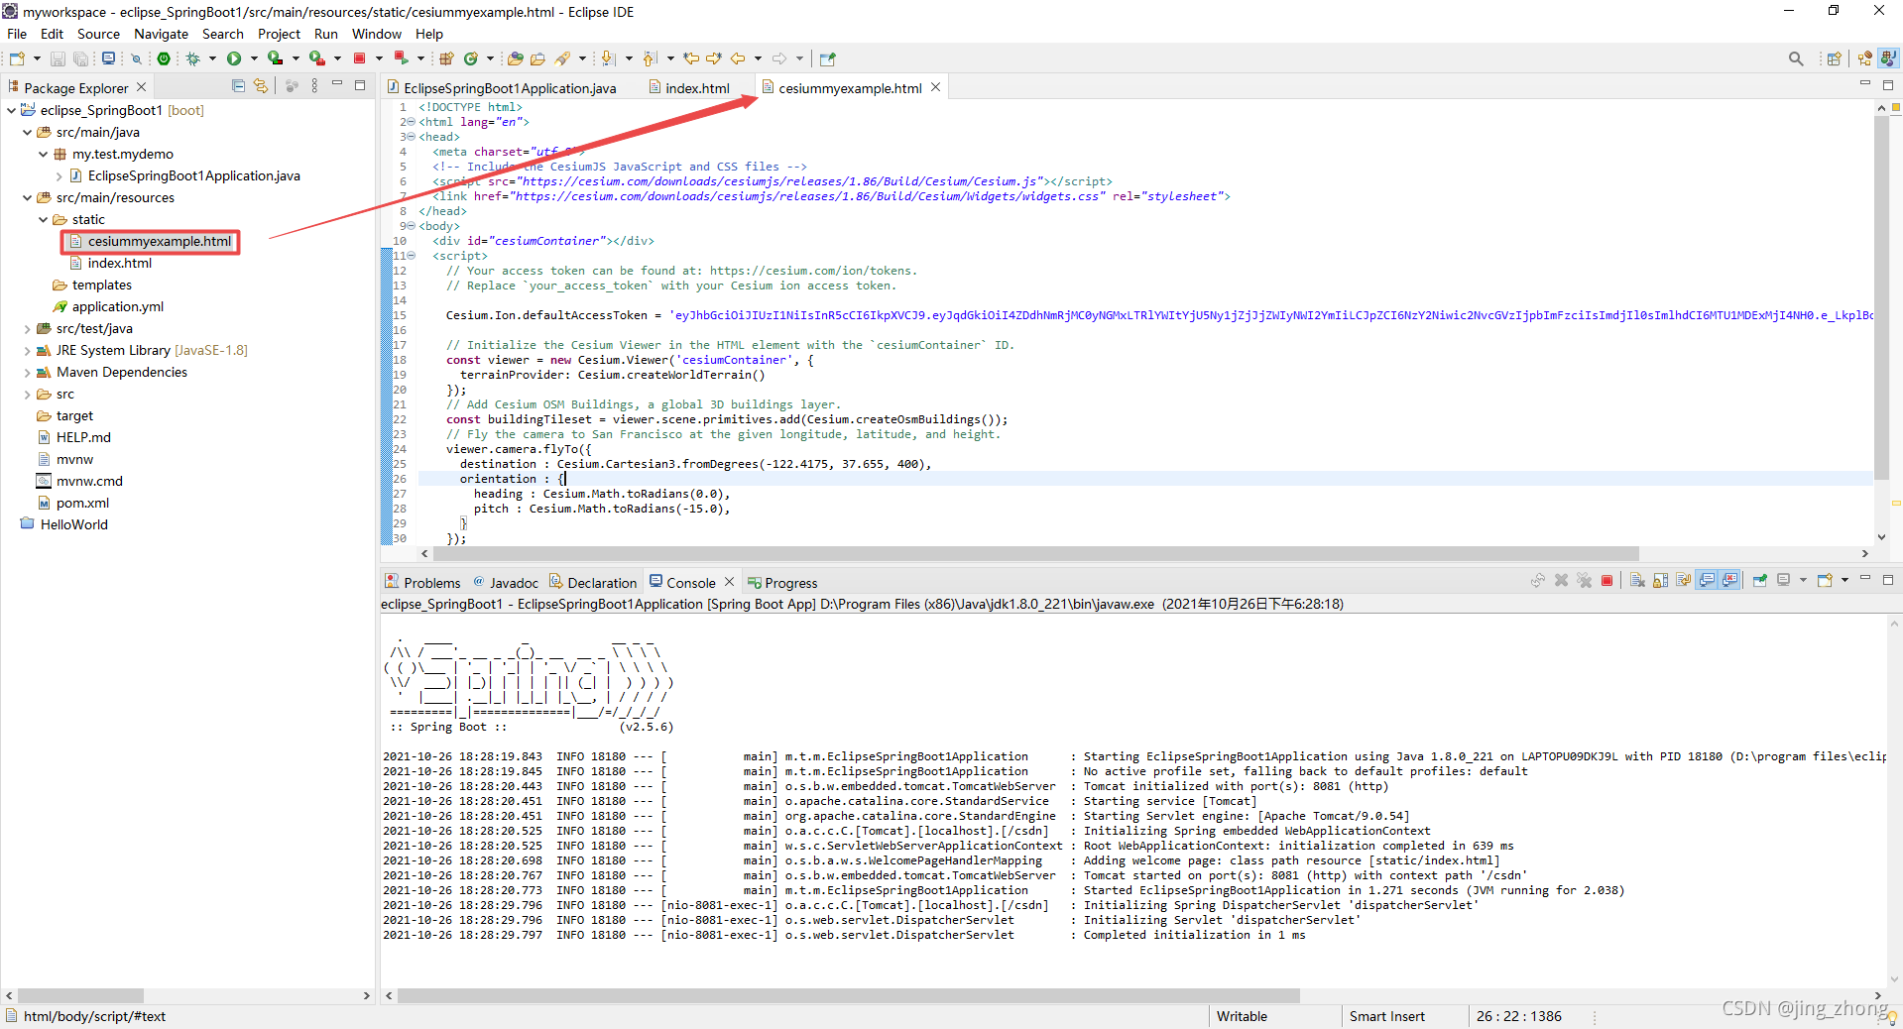Image resolution: width=1903 pixels, height=1029 pixels.
Task: Collapse the static folder
Action: pyautogui.click(x=43, y=219)
